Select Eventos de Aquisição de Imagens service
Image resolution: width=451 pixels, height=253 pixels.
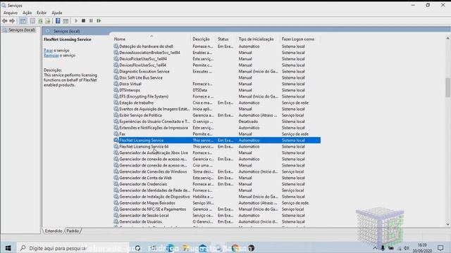click(x=217, y=109)
